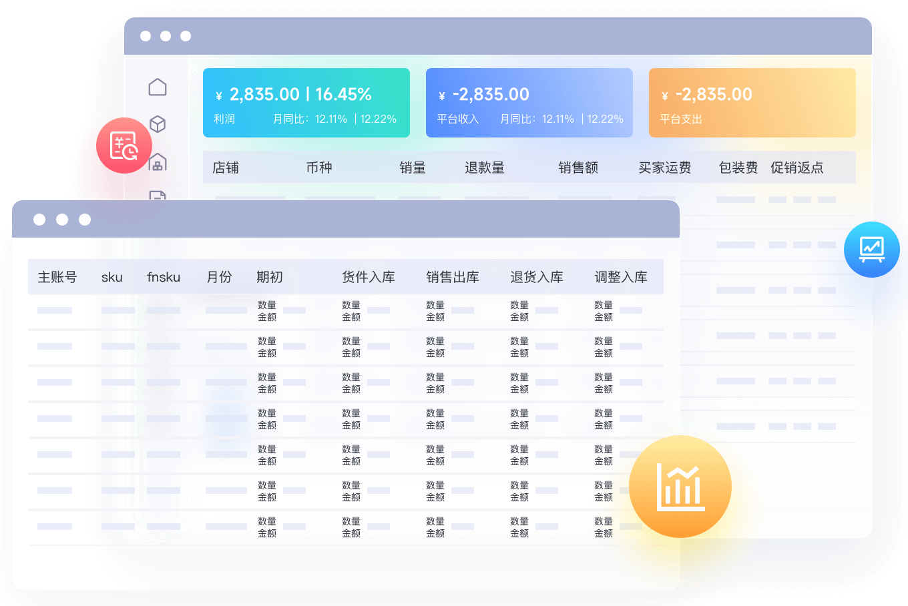Open the red circular billing icon
The height and width of the screenshot is (606, 908).
click(x=124, y=145)
